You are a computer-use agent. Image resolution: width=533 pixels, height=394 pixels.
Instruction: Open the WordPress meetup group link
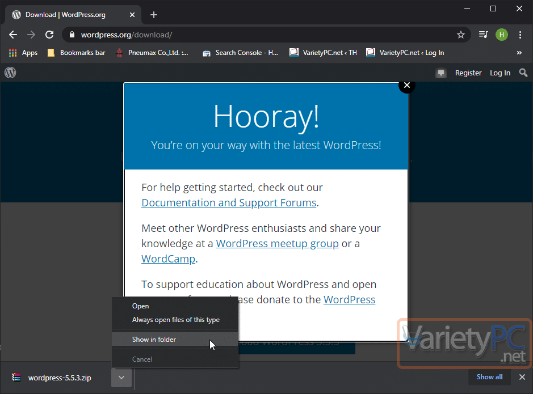click(x=277, y=243)
